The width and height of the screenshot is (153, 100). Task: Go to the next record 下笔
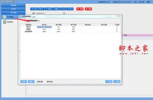point(41,9)
